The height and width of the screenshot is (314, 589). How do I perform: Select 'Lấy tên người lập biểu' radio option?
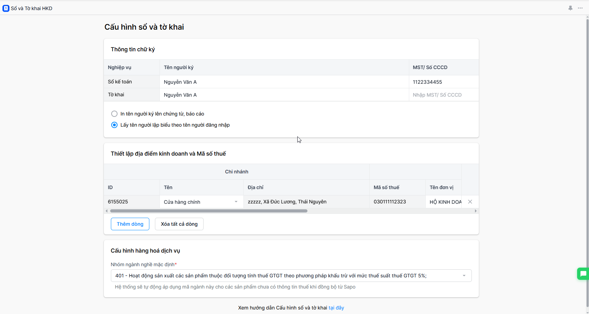pyautogui.click(x=114, y=125)
